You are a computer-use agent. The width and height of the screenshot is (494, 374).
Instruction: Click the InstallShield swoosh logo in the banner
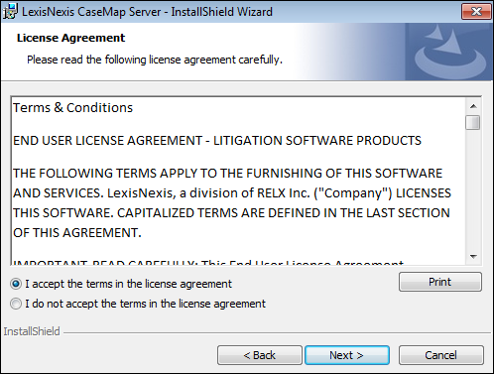coord(449,52)
